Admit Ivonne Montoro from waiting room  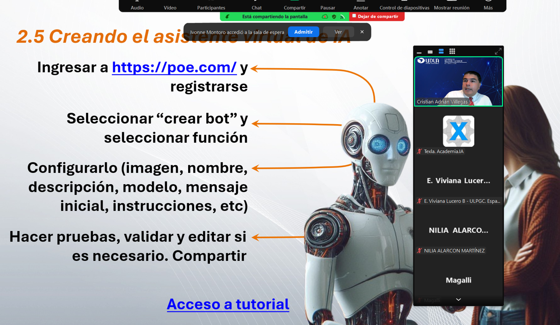point(303,32)
